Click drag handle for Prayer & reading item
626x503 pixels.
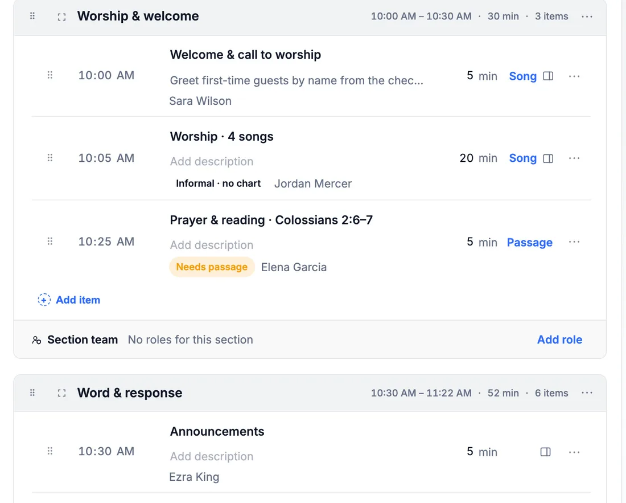[50, 242]
